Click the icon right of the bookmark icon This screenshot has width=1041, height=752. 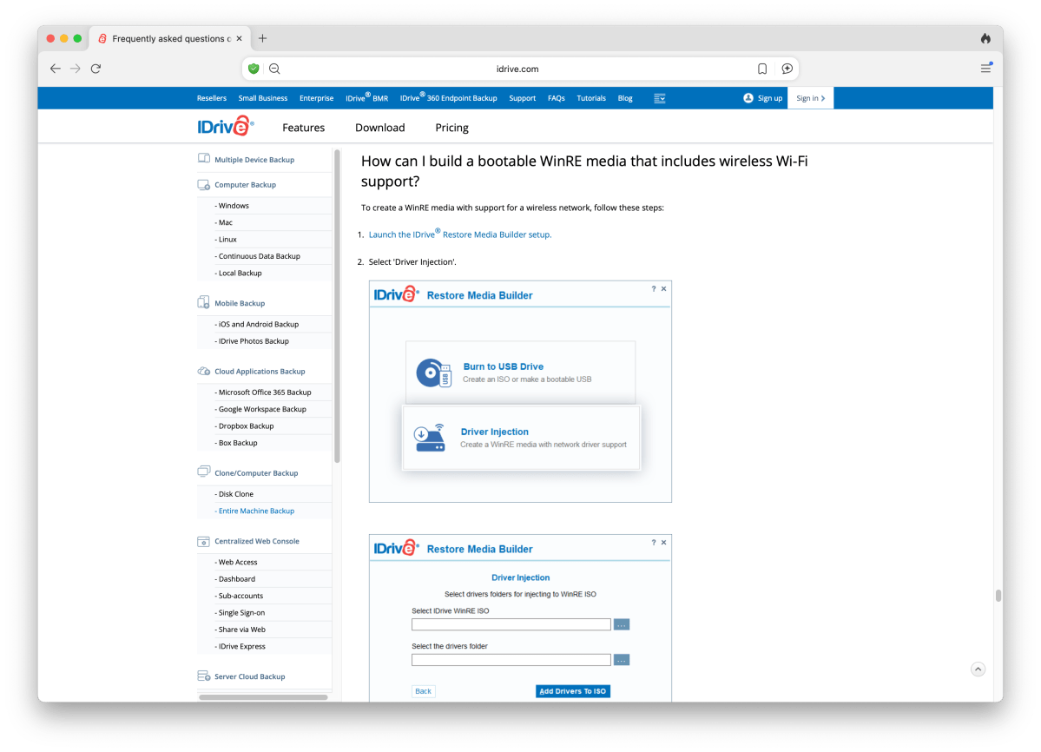pyautogui.click(x=787, y=69)
